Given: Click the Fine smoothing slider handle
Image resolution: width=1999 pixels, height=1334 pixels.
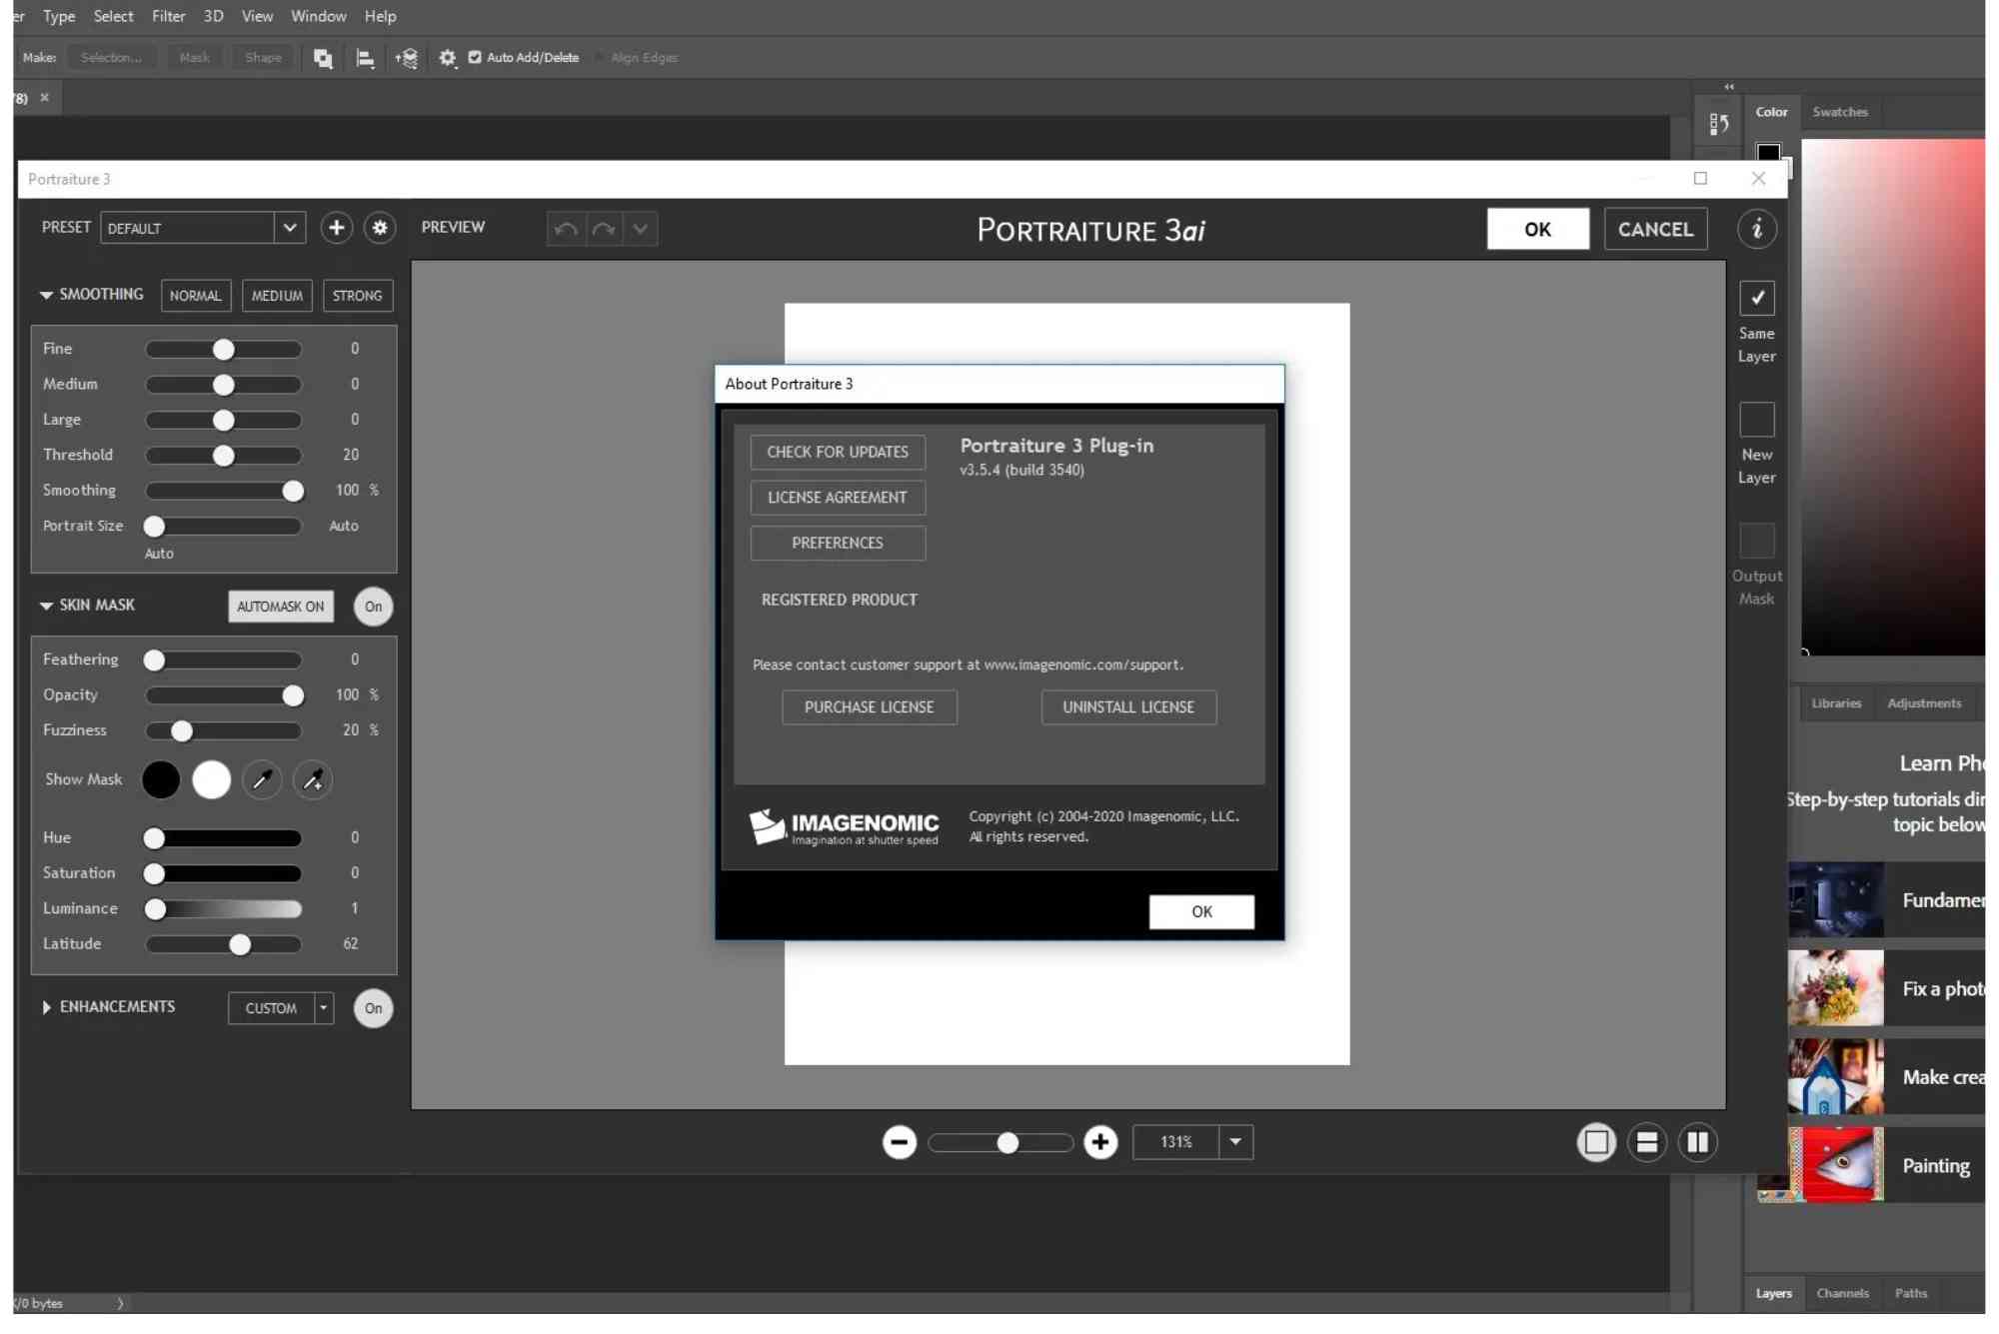Looking at the screenshot, I should tap(224, 350).
